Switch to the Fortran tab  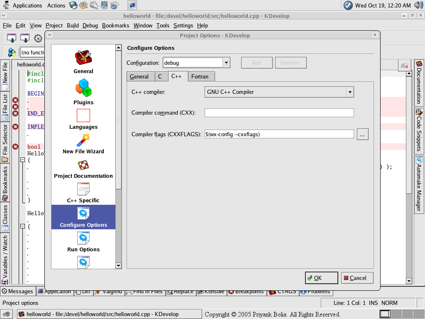(x=201, y=76)
